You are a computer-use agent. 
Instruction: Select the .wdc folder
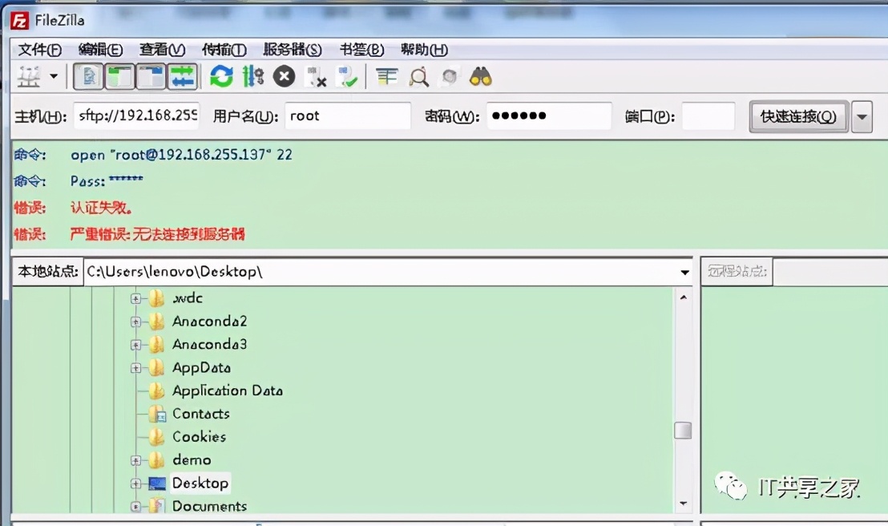pos(187,297)
